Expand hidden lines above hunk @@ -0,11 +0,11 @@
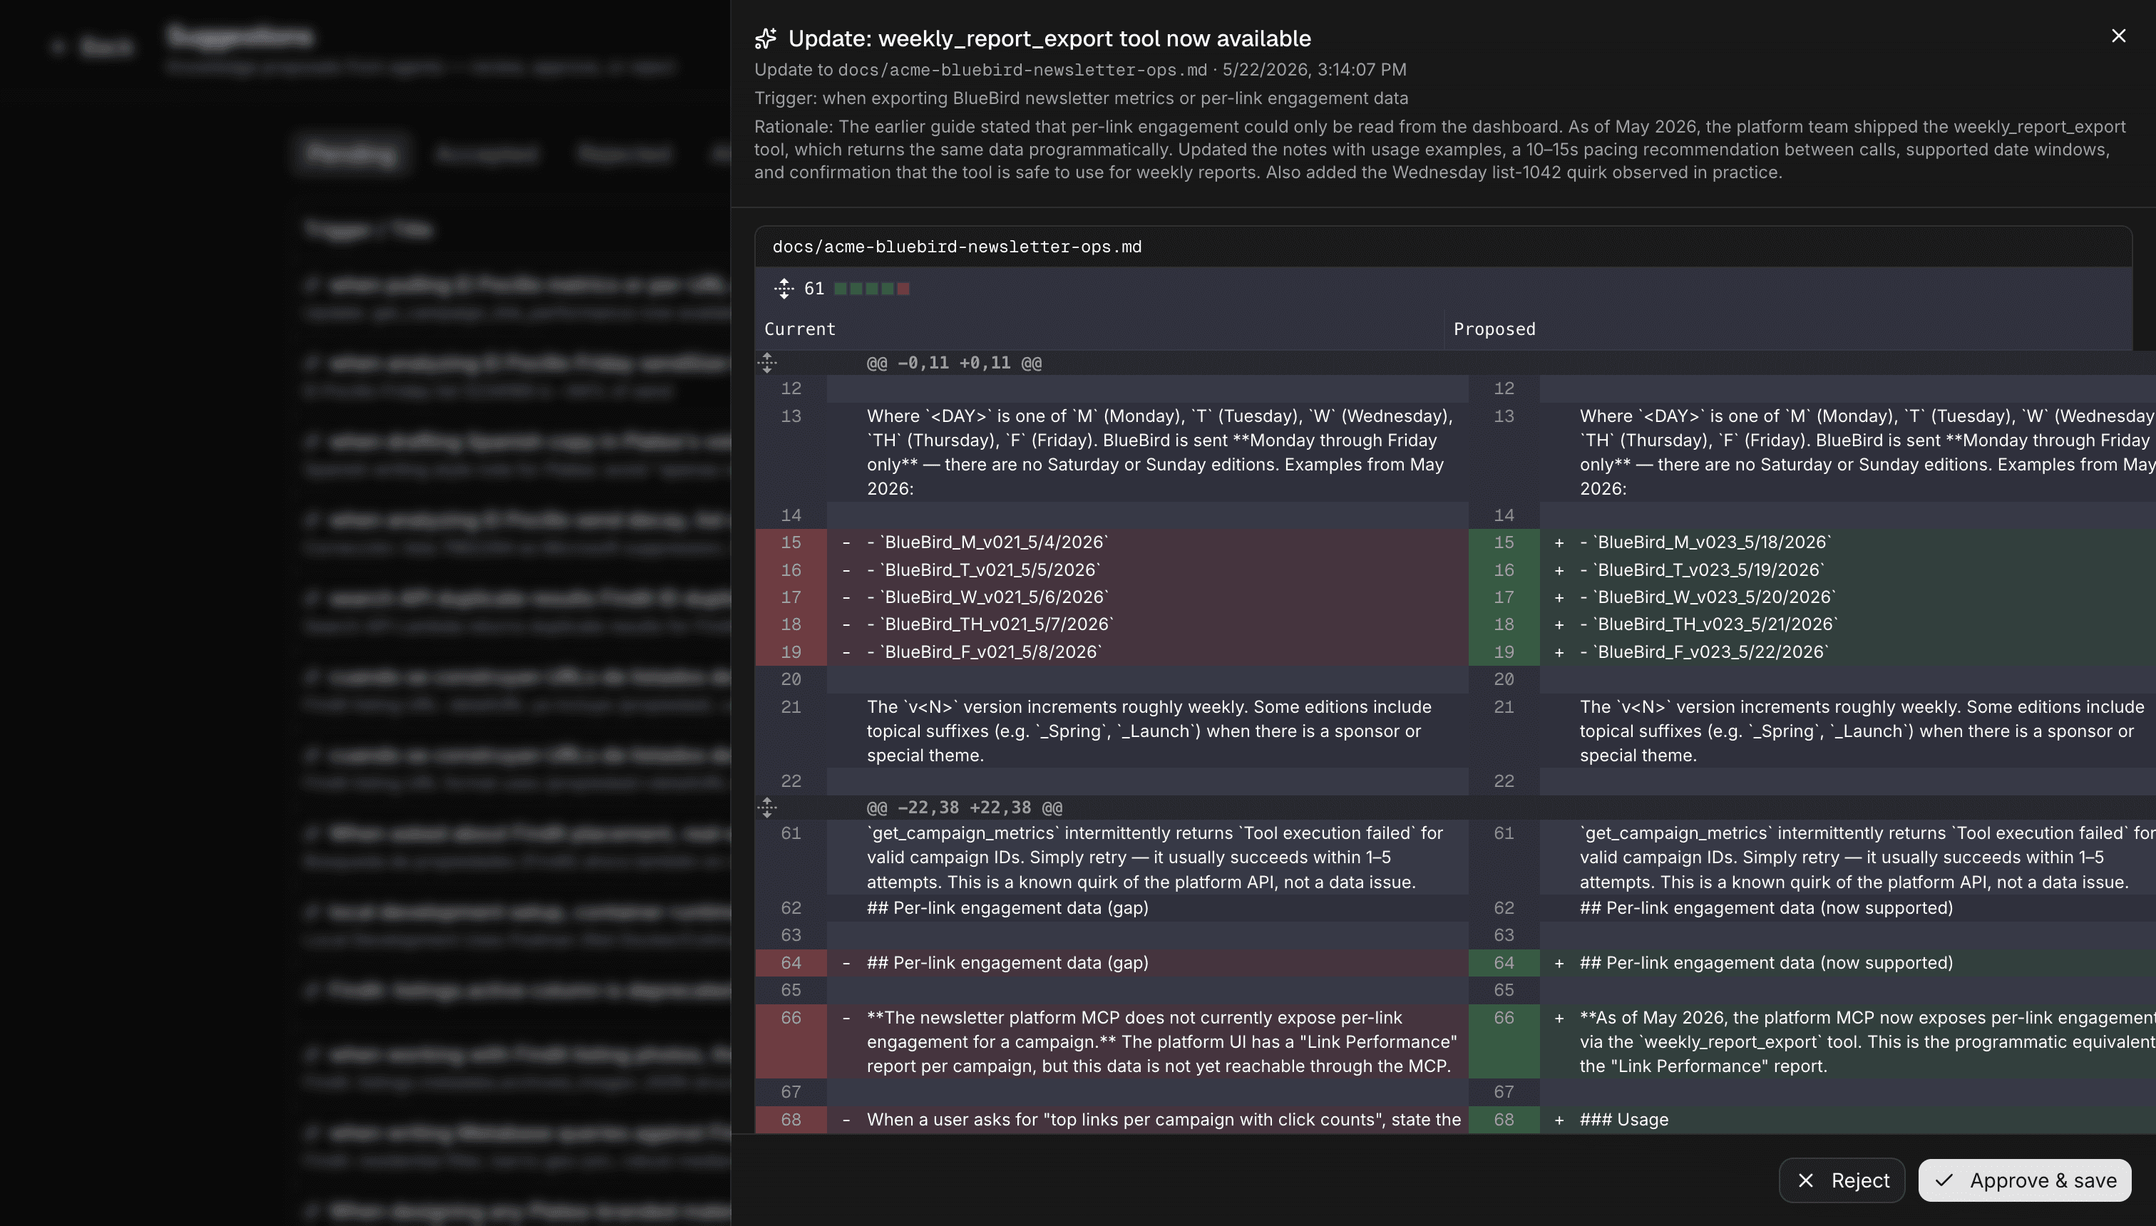Screen dimensions: 2156x1226 click(x=767, y=363)
